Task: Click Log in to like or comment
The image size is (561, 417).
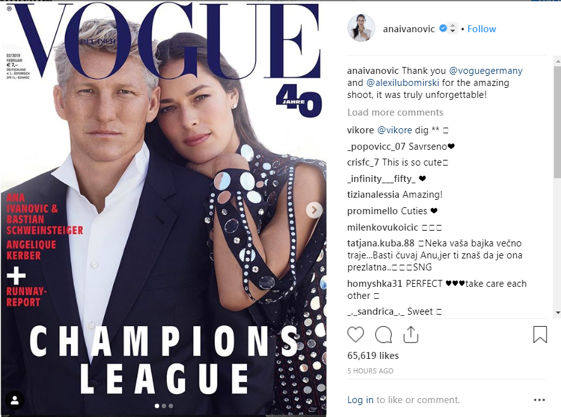Action: 360,400
